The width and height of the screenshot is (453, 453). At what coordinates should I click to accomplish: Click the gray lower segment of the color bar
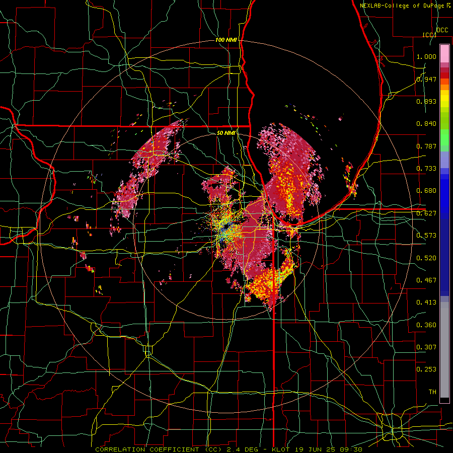444,350
